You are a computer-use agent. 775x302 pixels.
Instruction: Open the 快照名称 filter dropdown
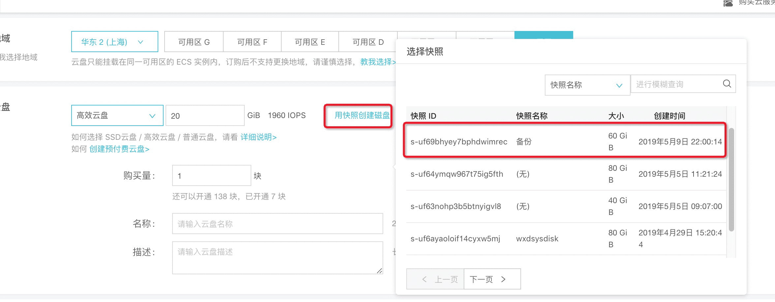click(x=587, y=85)
